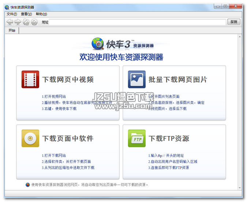Click the 探测 button
The image size is (247, 202).
(x=234, y=22)
